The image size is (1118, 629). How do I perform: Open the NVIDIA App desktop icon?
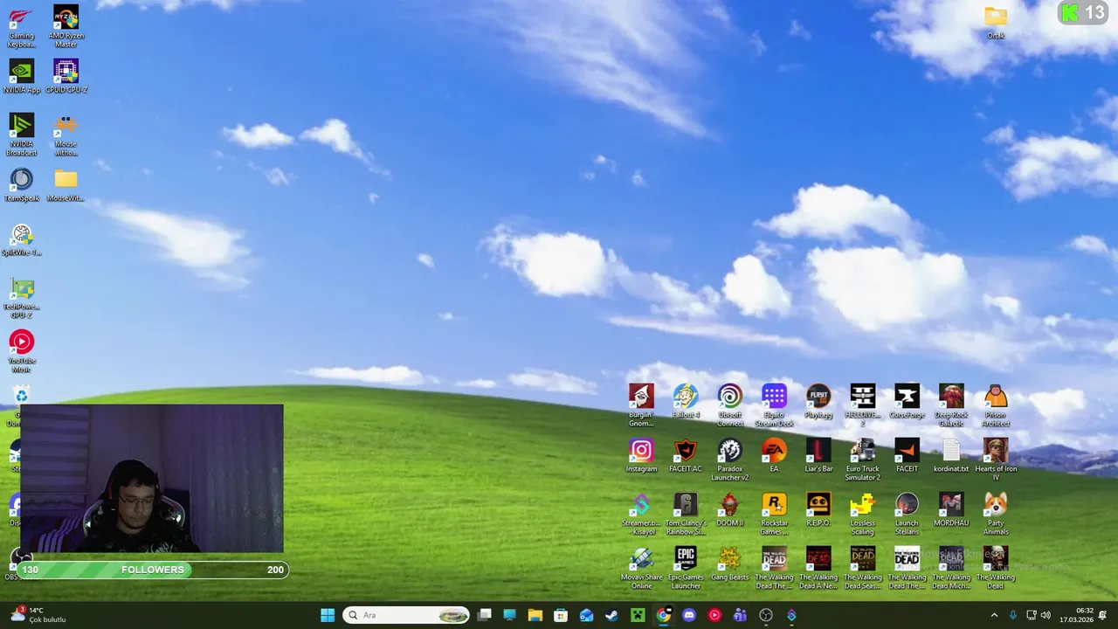pos(21,77)
